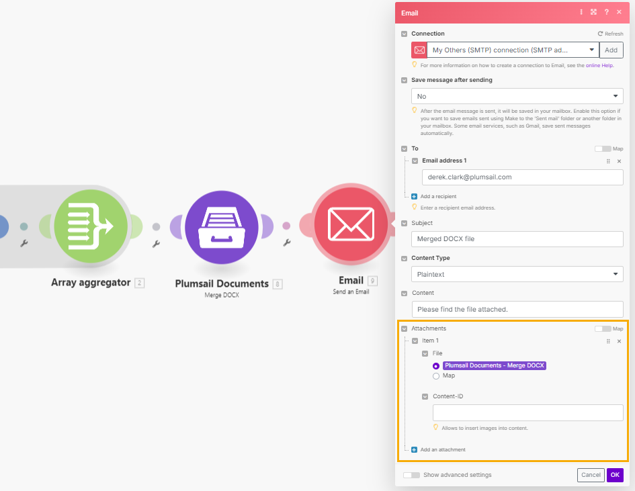Edit the Content text field

tap(517, 309)
